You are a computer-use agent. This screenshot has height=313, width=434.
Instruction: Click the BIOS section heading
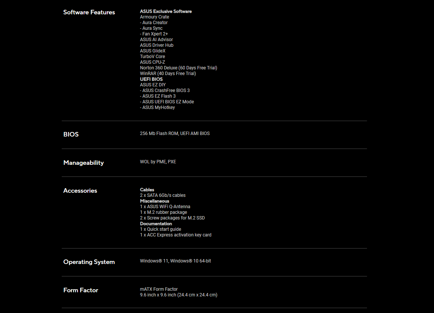click(71, 135)
